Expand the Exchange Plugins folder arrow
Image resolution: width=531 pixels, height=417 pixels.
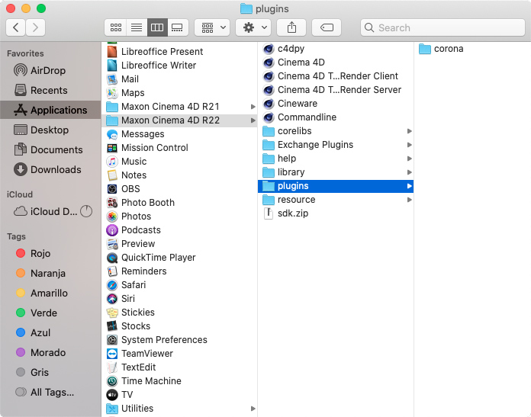(409, 145)
